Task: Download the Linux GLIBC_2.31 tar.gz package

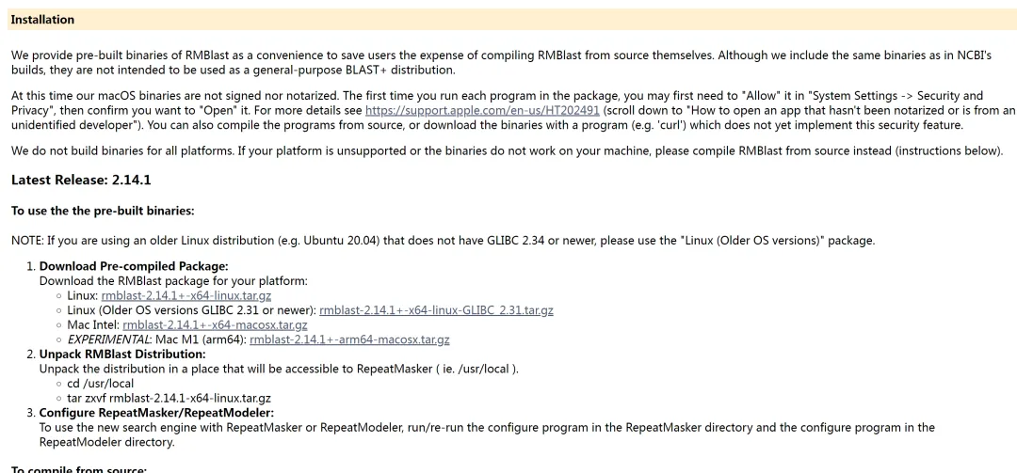Action: (436, 310)
